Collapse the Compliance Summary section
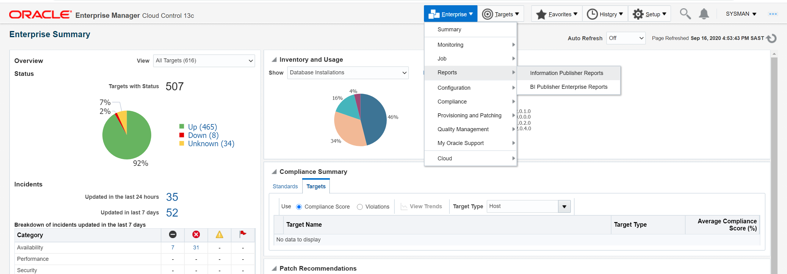The height and width of the screenshot is (274, 787). [x=274, y=172]
